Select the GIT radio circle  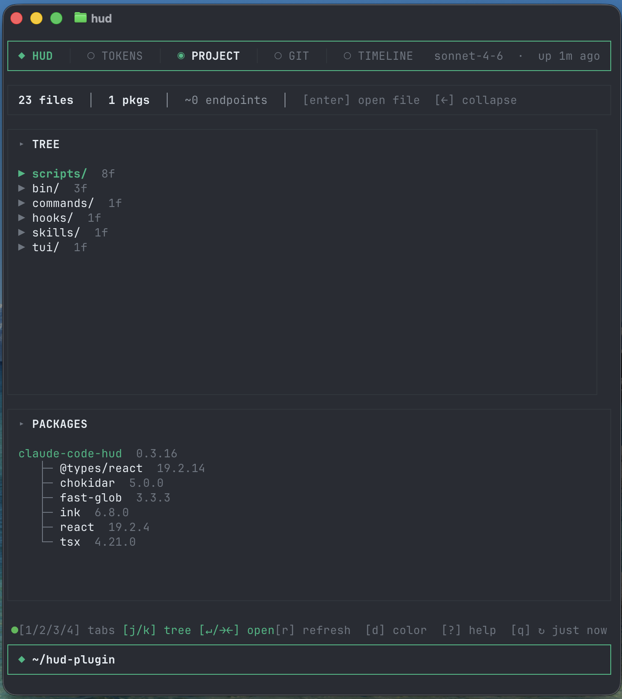pyautogui.click(x=278, y=56)
